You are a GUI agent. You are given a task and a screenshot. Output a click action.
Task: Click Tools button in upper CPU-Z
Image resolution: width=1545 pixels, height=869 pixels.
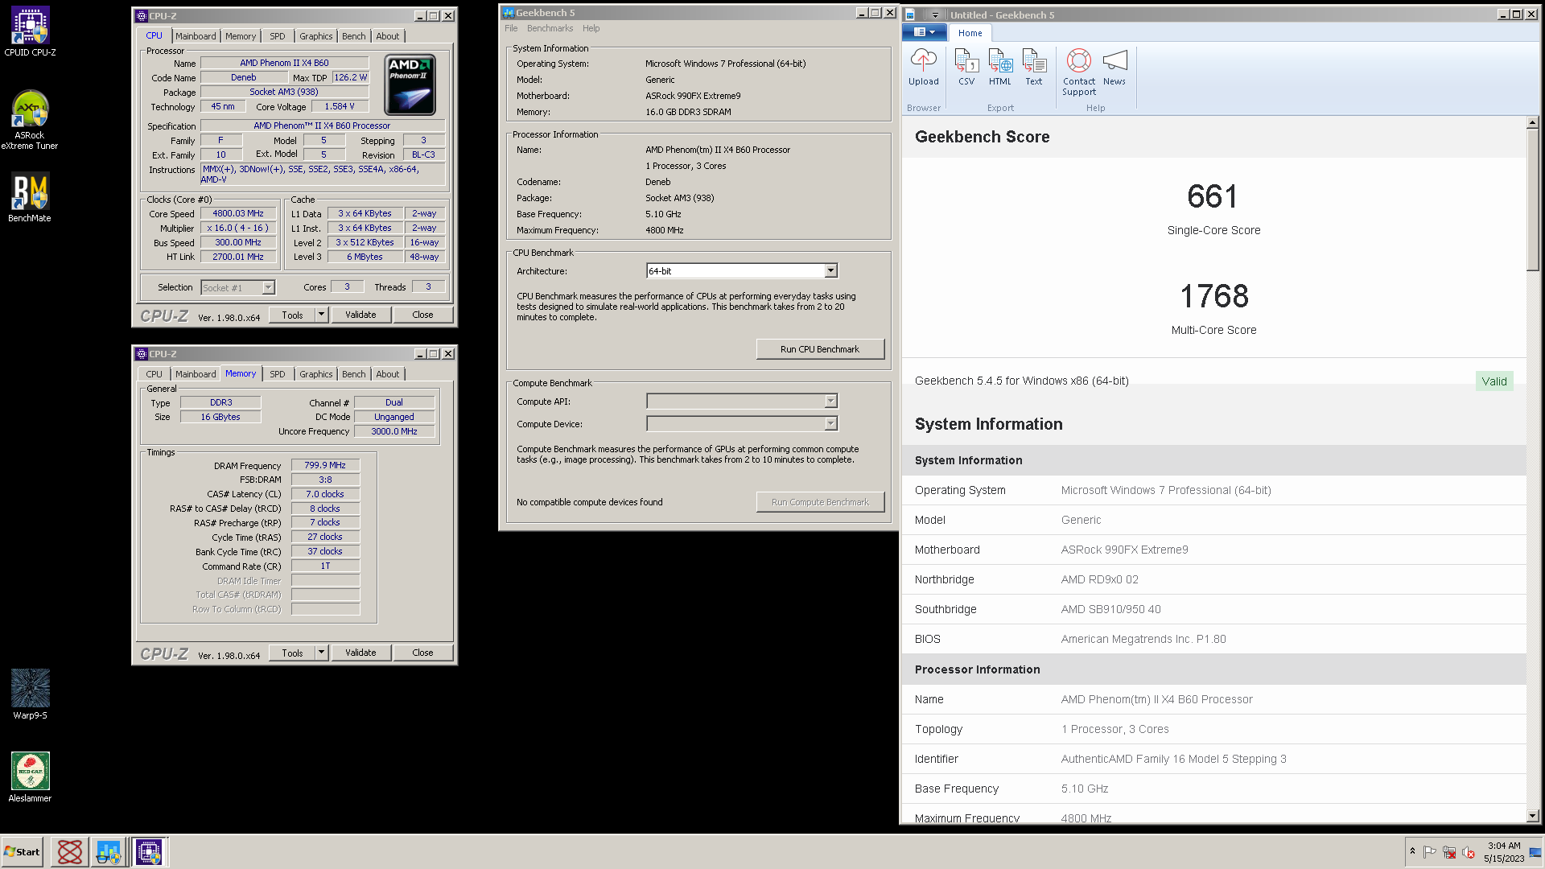[292, 315]
